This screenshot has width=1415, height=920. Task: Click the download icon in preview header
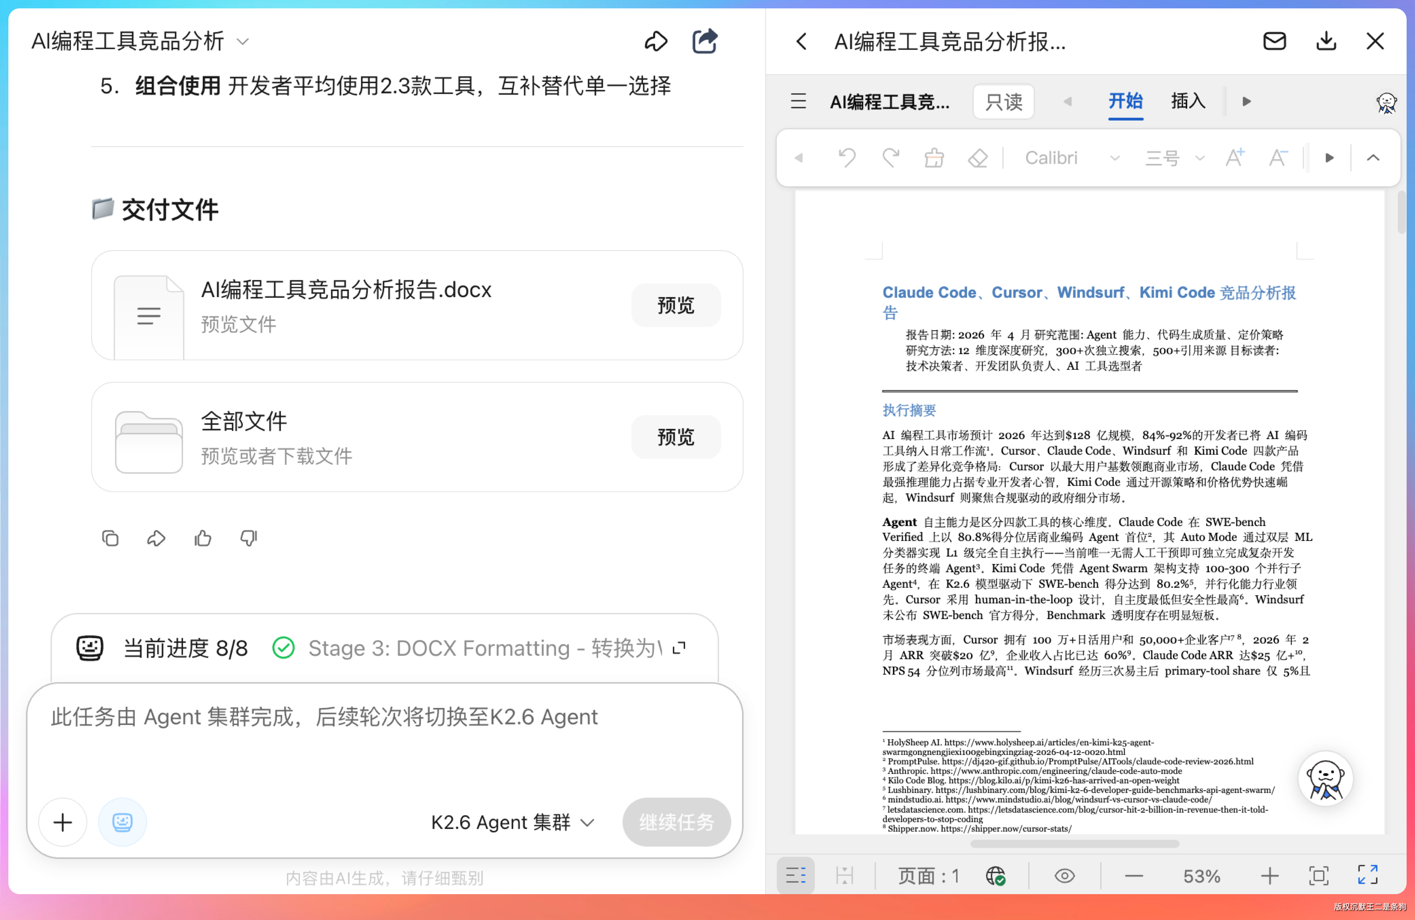(x=1326, y=42)
